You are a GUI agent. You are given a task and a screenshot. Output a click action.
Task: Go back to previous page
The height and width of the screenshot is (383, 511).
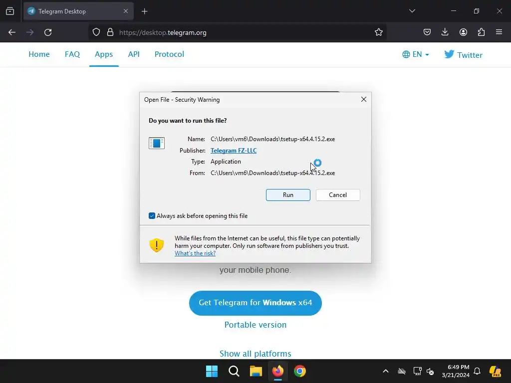click(x=12, y=32)
